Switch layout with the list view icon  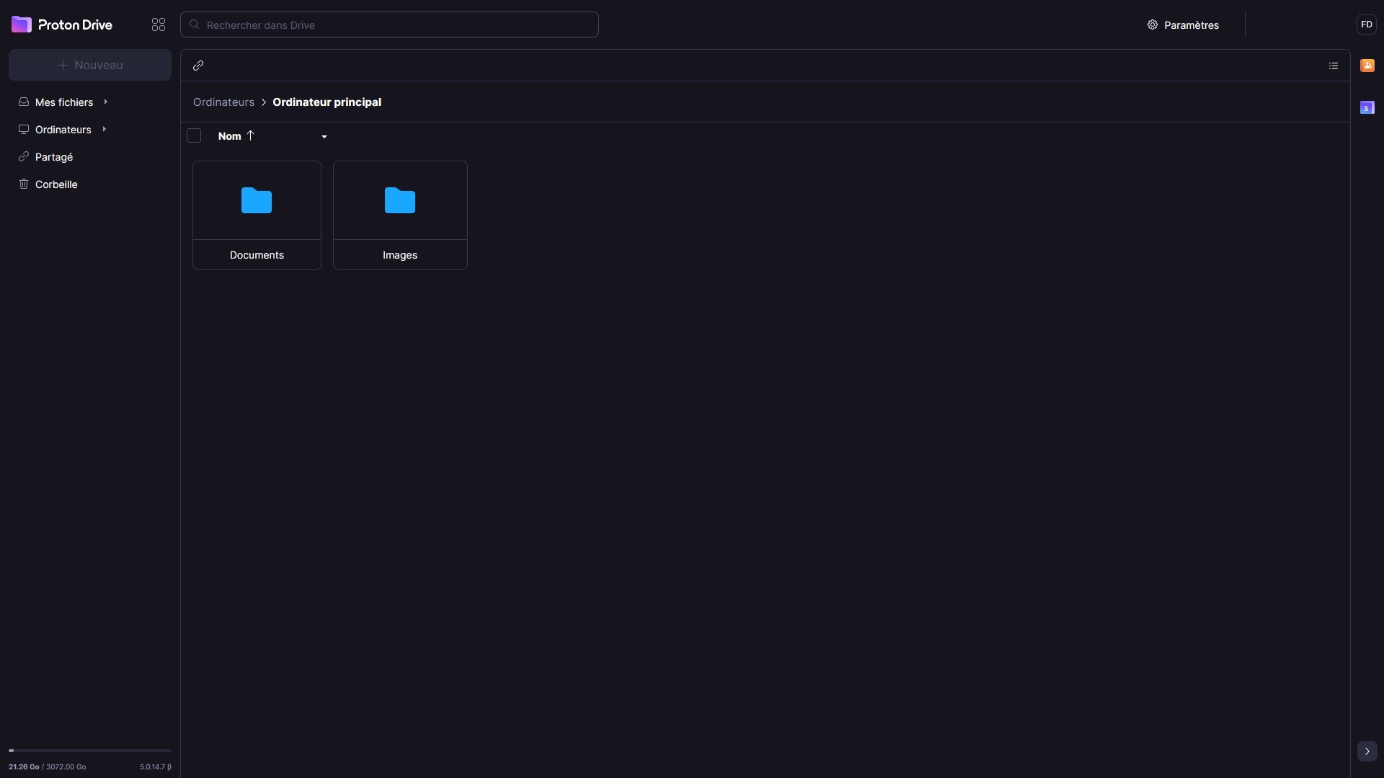tap(1333, 66)
